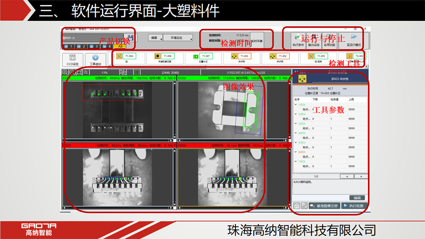The height and width of the screenshot is (239, 425).
Task: Click the printer icon in tool panel
Action: click(x=297, y=206)
